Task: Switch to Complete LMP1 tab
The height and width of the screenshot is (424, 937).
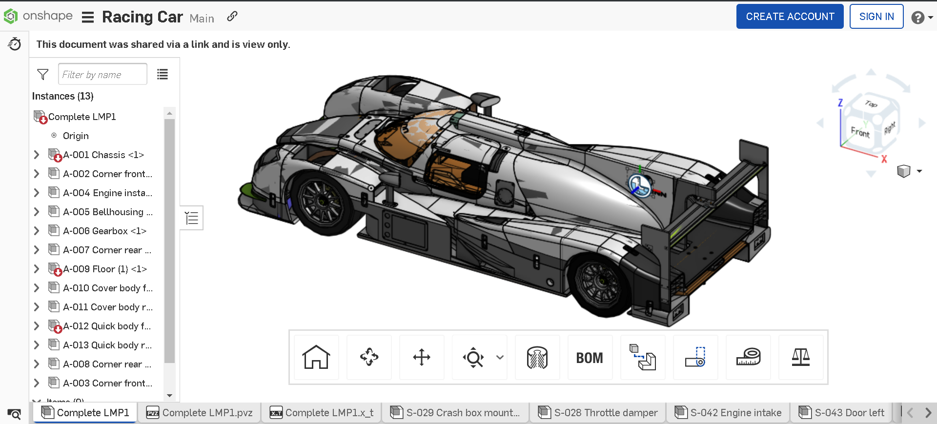Action: 85,413
